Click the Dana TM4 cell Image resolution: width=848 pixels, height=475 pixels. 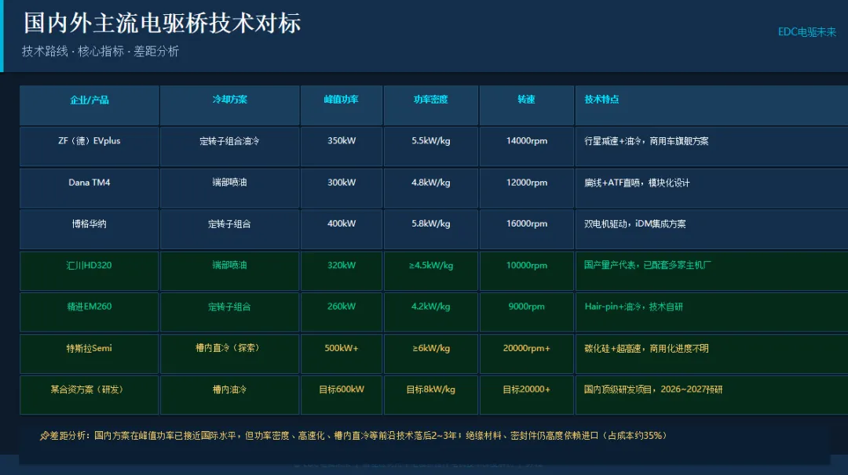(90, 188)
